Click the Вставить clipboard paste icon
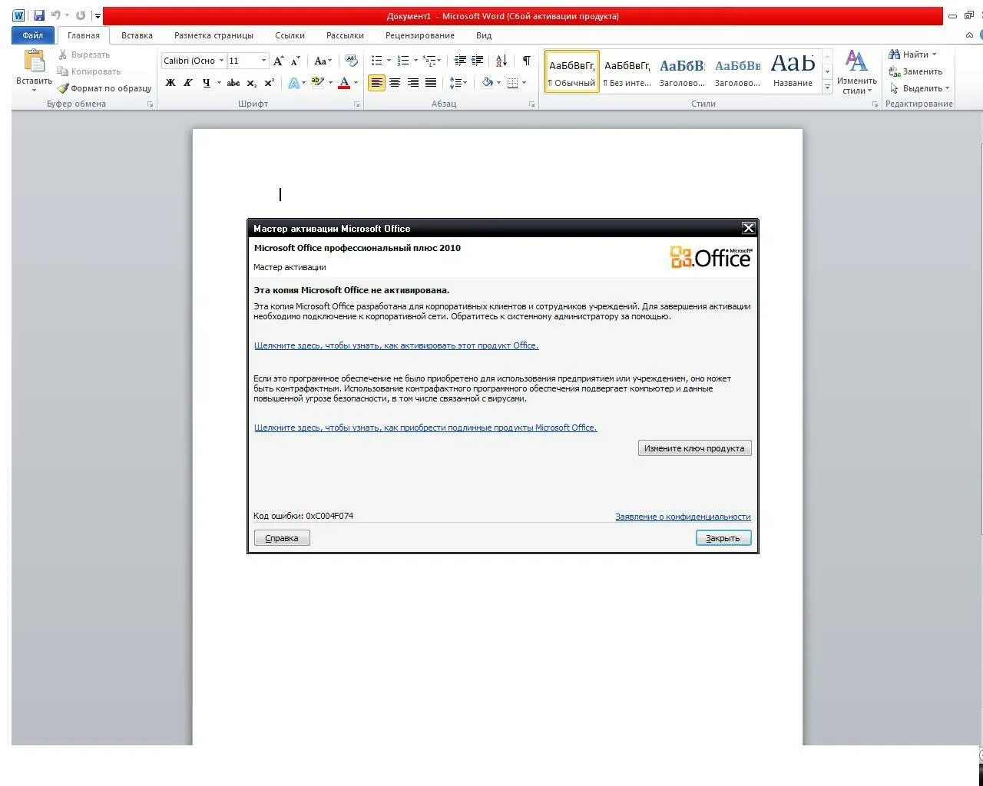This screenshot has width=983, height=786. (34, 60)
